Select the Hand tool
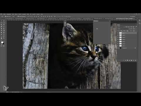 1,38
